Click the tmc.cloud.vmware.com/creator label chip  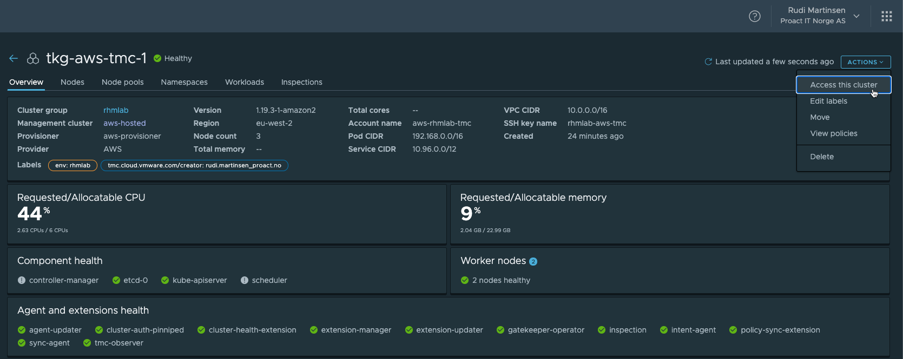tap(194, 165)
